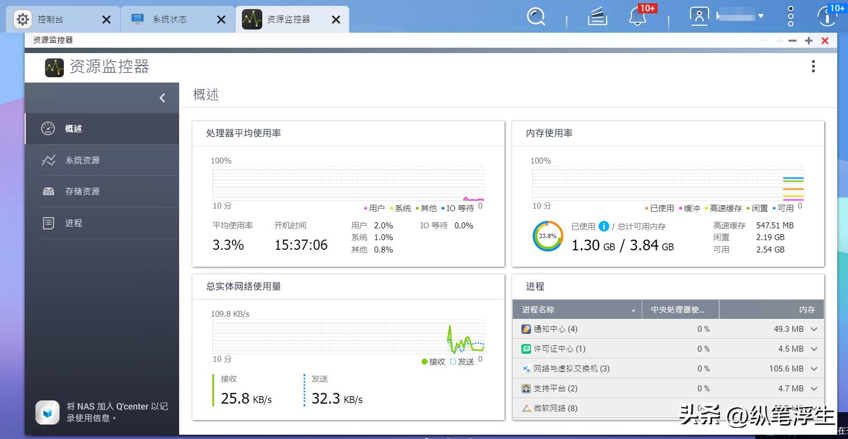Click the Q'center cube icon

(x=47, y=412)
